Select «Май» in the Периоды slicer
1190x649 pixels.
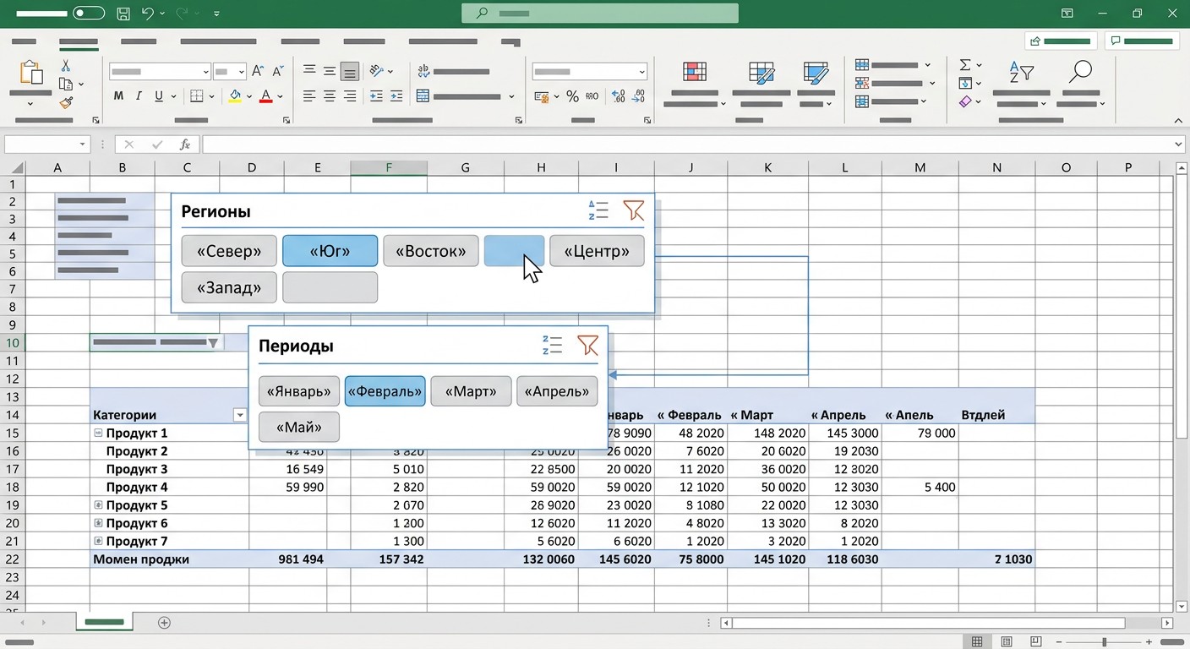click(x=299, y=427)
